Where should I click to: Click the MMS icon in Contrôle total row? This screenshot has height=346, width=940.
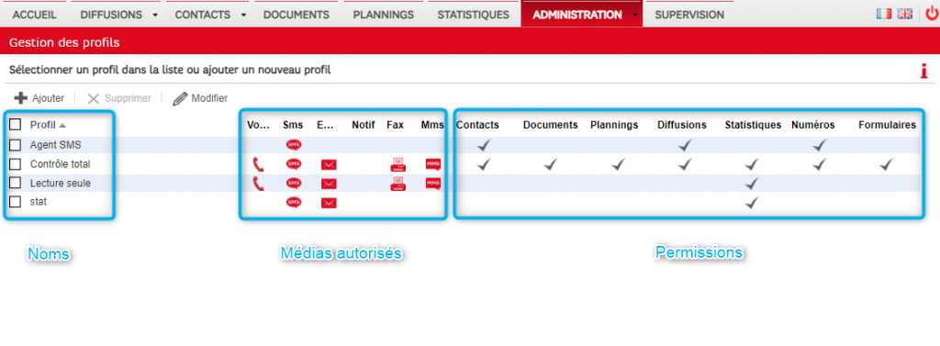click(x=433, y=164)
